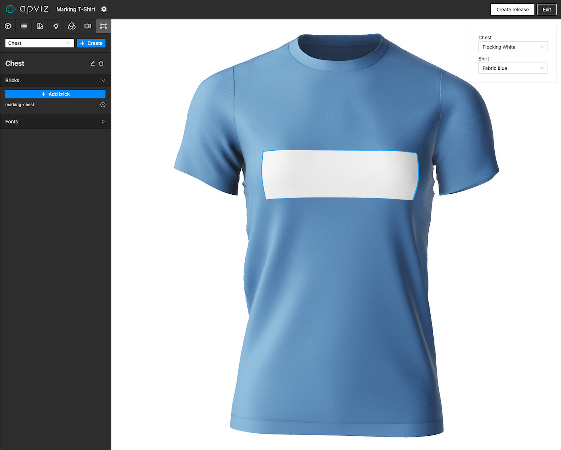Select the marking zones tab icon
The width and height of the screenshot is (561, 450).
(103, 26)
